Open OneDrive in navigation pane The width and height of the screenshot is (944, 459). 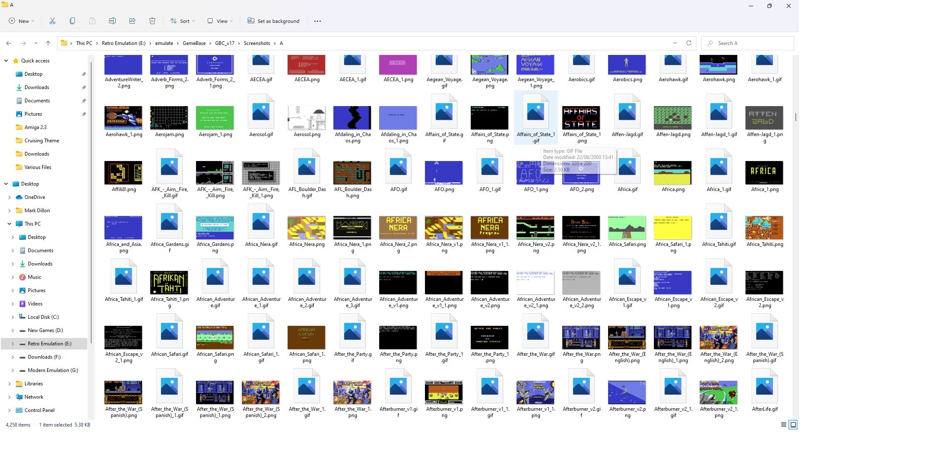[35, 197]
